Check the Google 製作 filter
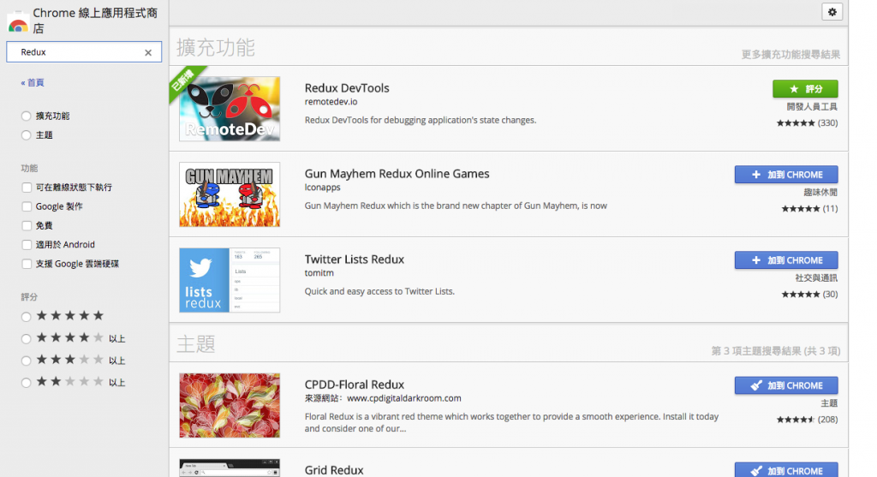The image size is (877, 477). (27, 206)
